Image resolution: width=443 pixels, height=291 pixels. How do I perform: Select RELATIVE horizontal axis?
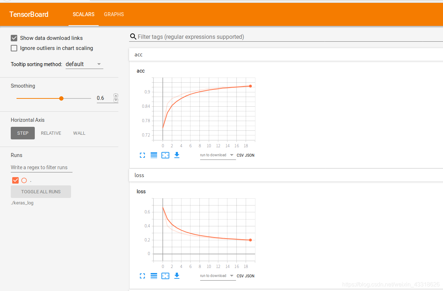coord(51,133)
